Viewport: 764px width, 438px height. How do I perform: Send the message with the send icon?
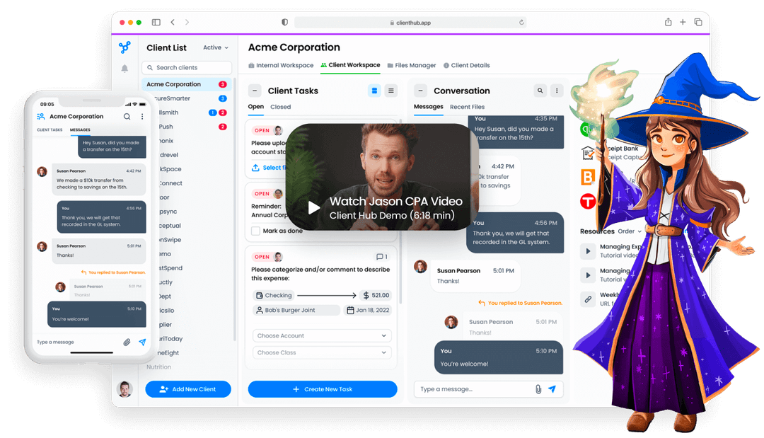(x=554, y=388)
